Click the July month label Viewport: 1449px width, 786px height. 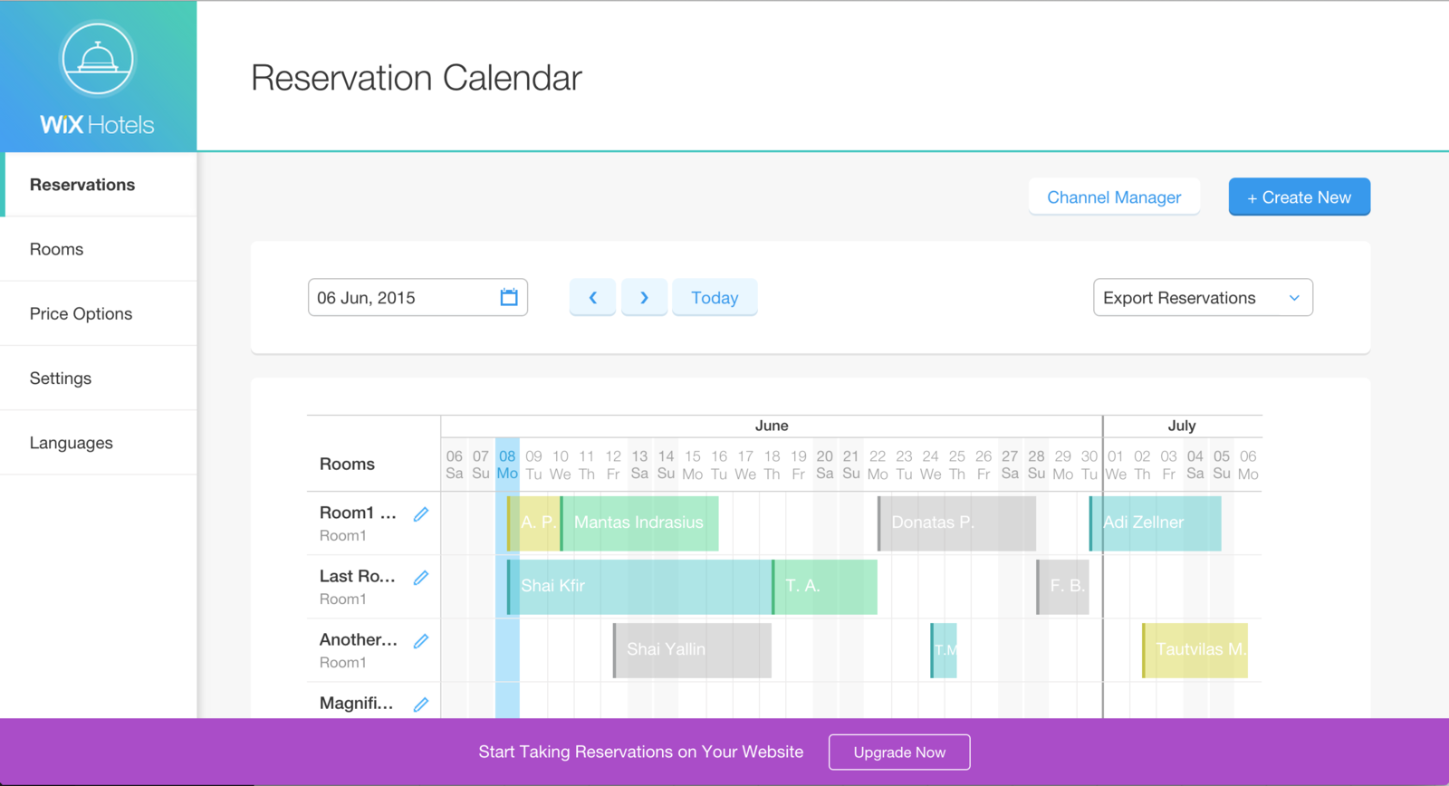pos(1182,426)
